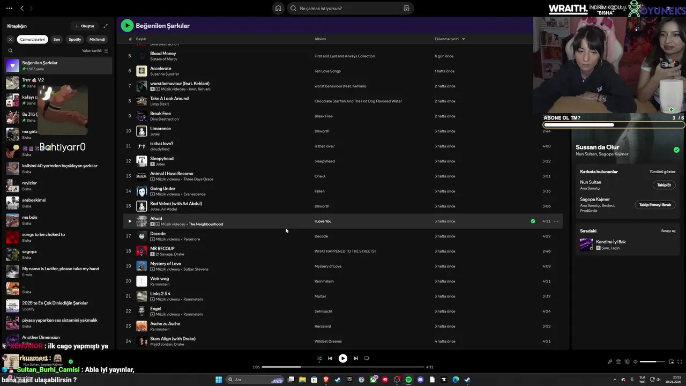Click the Take A Look Around cover thumbnail
The image size is (686, 386).
pyautogui.click(x=141, y=101)
